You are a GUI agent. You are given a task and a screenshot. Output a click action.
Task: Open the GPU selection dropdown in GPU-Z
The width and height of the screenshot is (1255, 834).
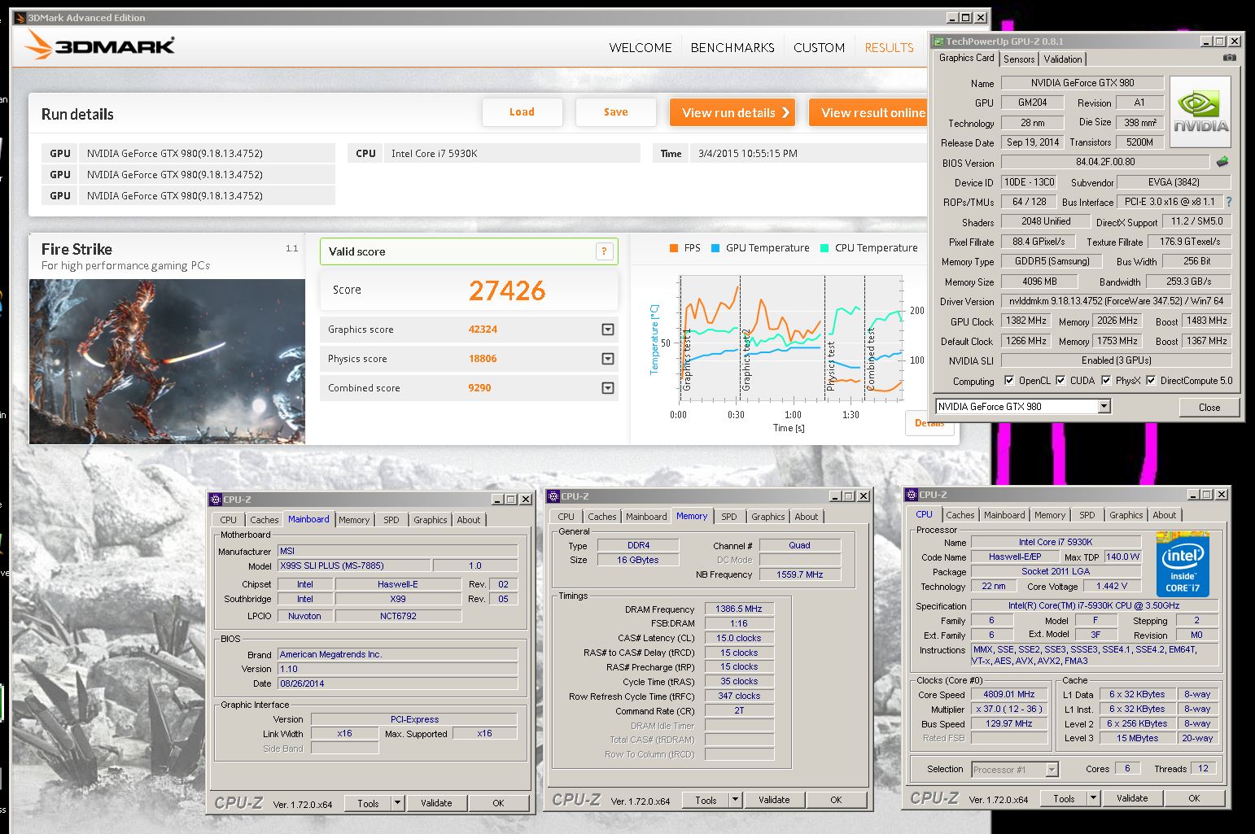(x=1104, y=406)
